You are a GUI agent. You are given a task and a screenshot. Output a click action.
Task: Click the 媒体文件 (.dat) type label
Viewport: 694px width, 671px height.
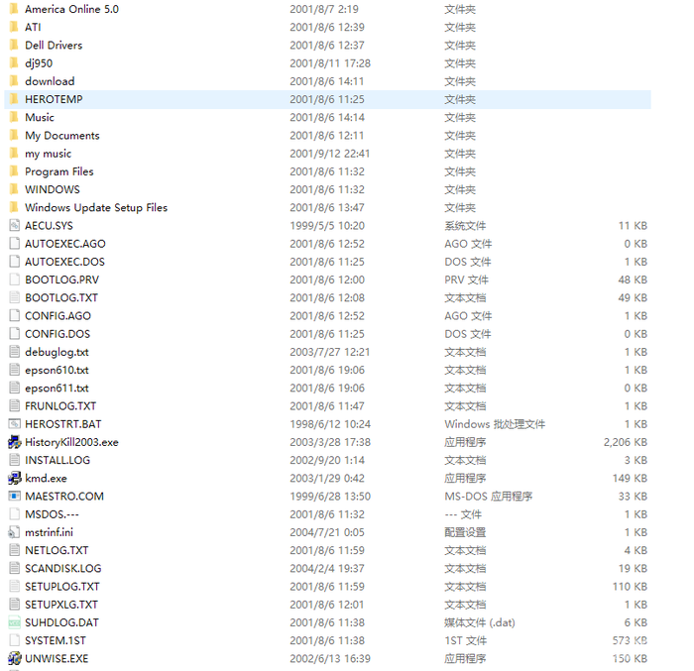[480, 622]
